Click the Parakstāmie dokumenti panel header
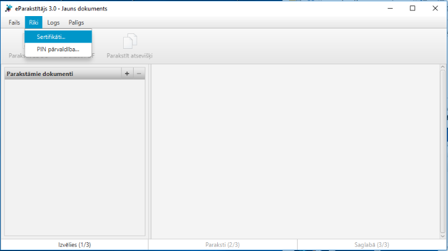The image size is (448, 251). 62,74
